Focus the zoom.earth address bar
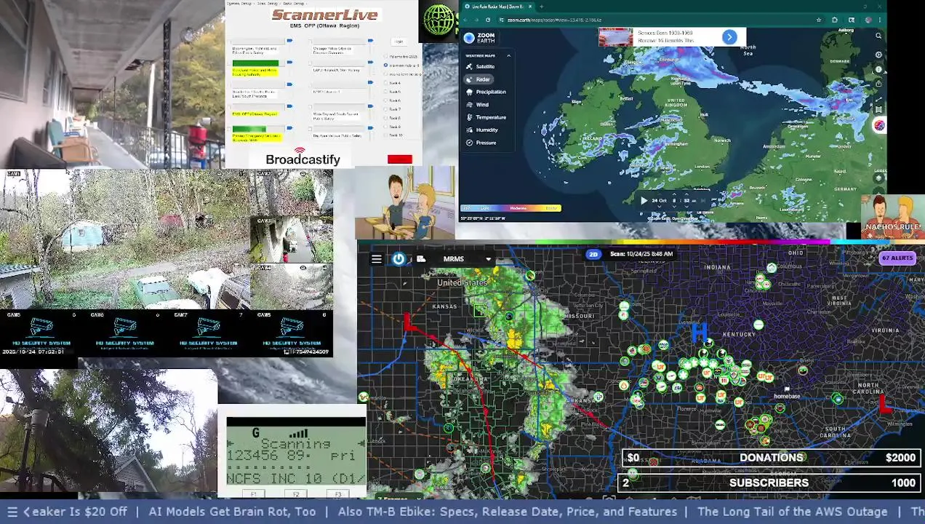The width and height of the screenshot is (925, 524). click(x=654, y=20)
